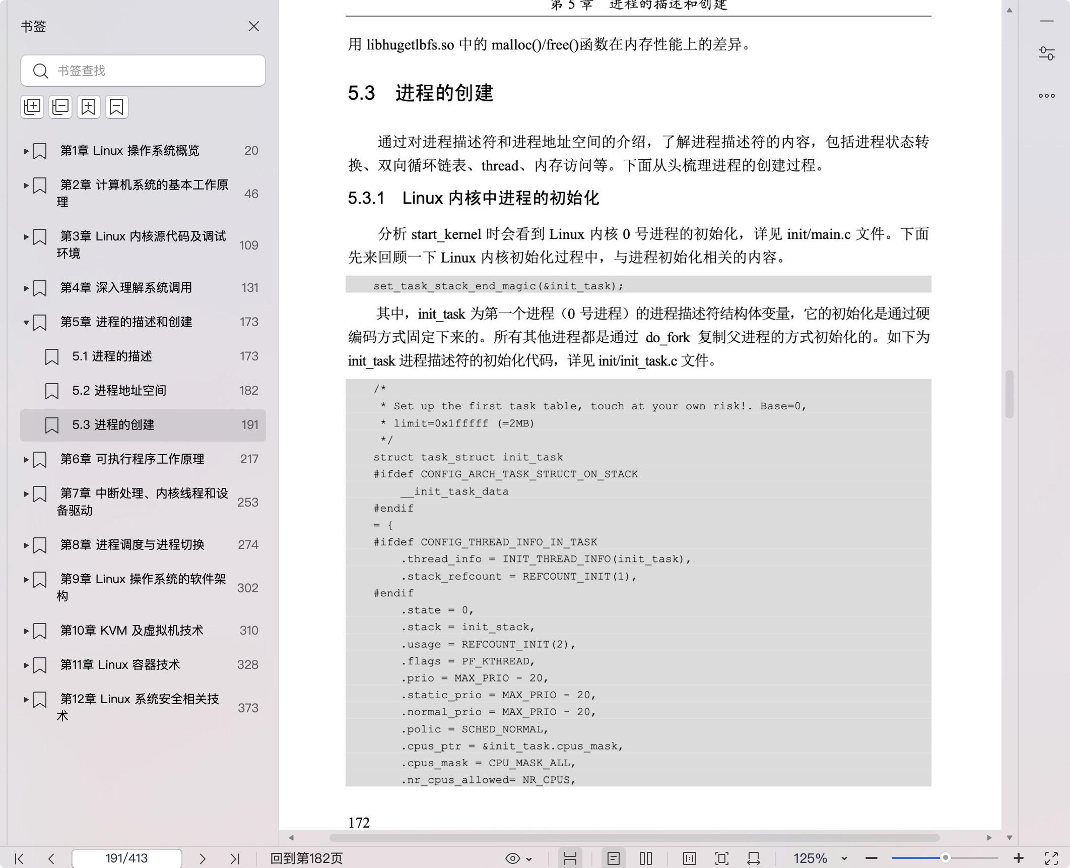Click heading 5.3.1 Linux 内核中进程的初始化
The height and width of the screenshot is (868, 1070).
(x=473, y=198)
